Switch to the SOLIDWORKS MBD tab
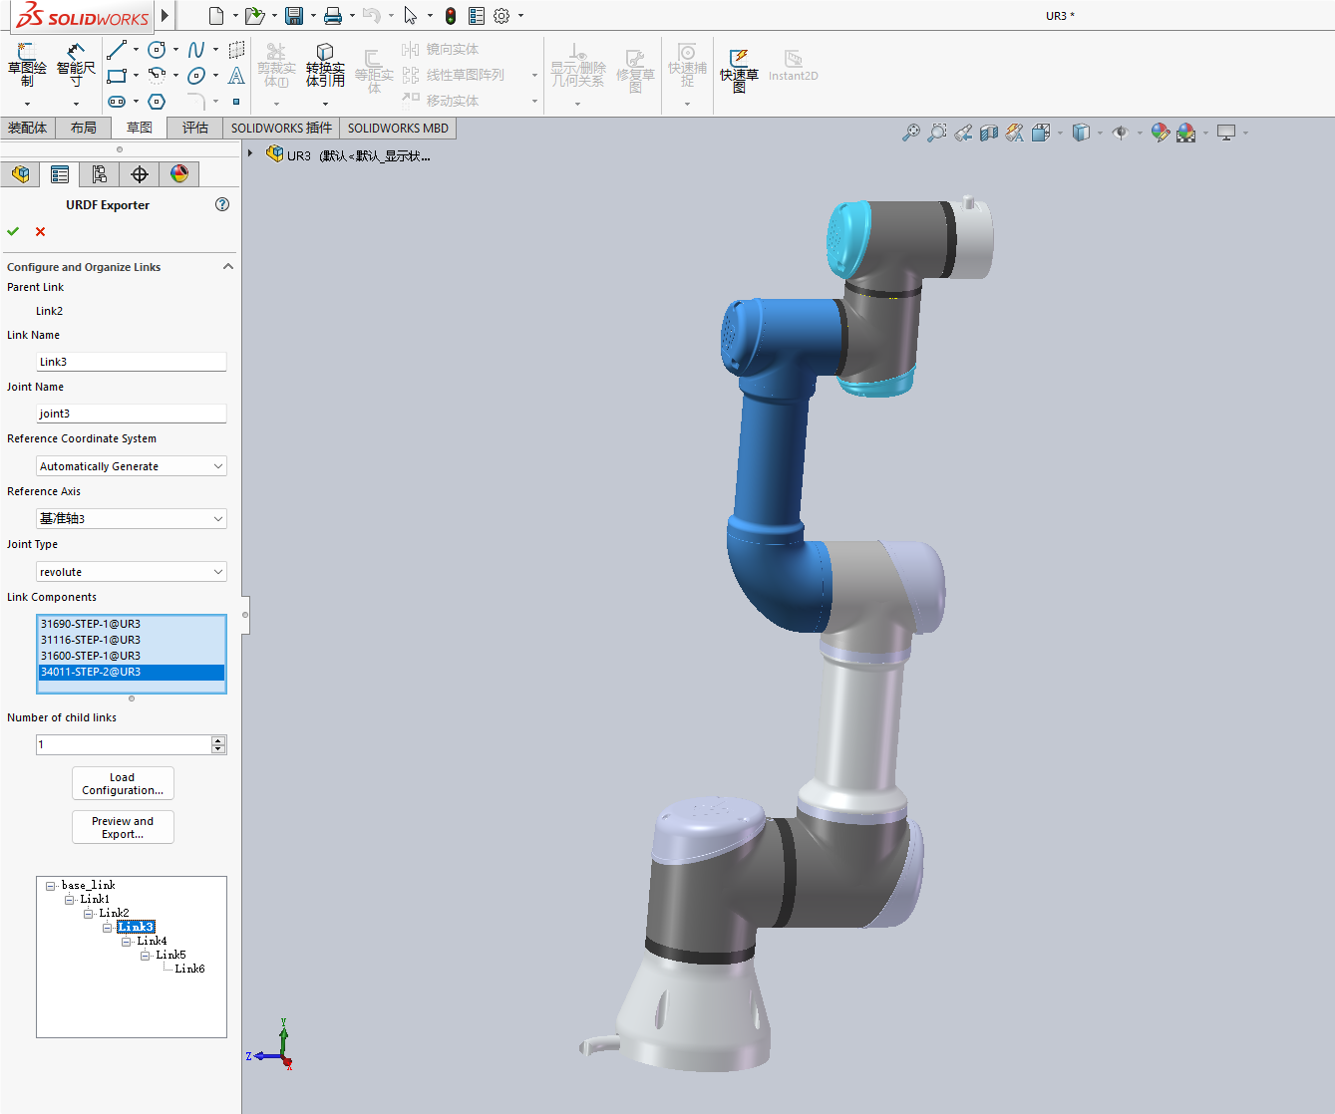 coord(397,128)
